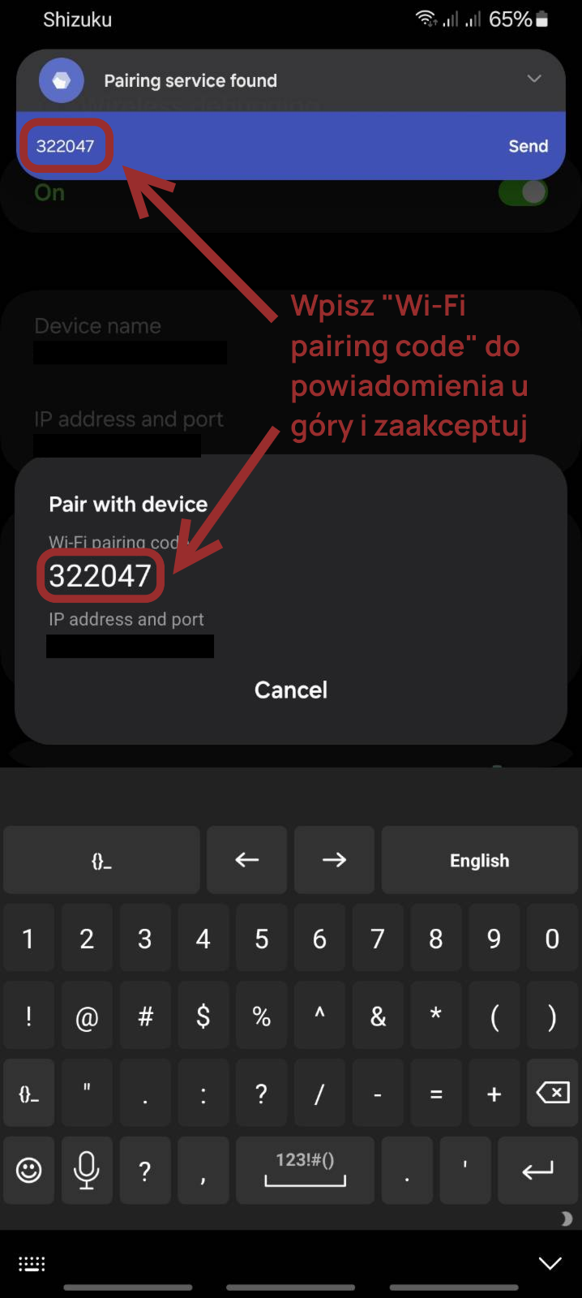Move cursor right with arrow key
582x1298 pixels.
[334, 860]
